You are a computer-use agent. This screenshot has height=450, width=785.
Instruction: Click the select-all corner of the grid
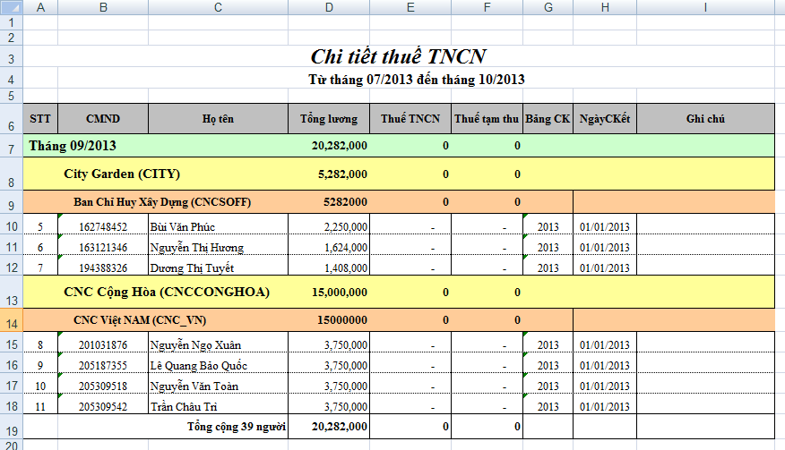(13, 7)
